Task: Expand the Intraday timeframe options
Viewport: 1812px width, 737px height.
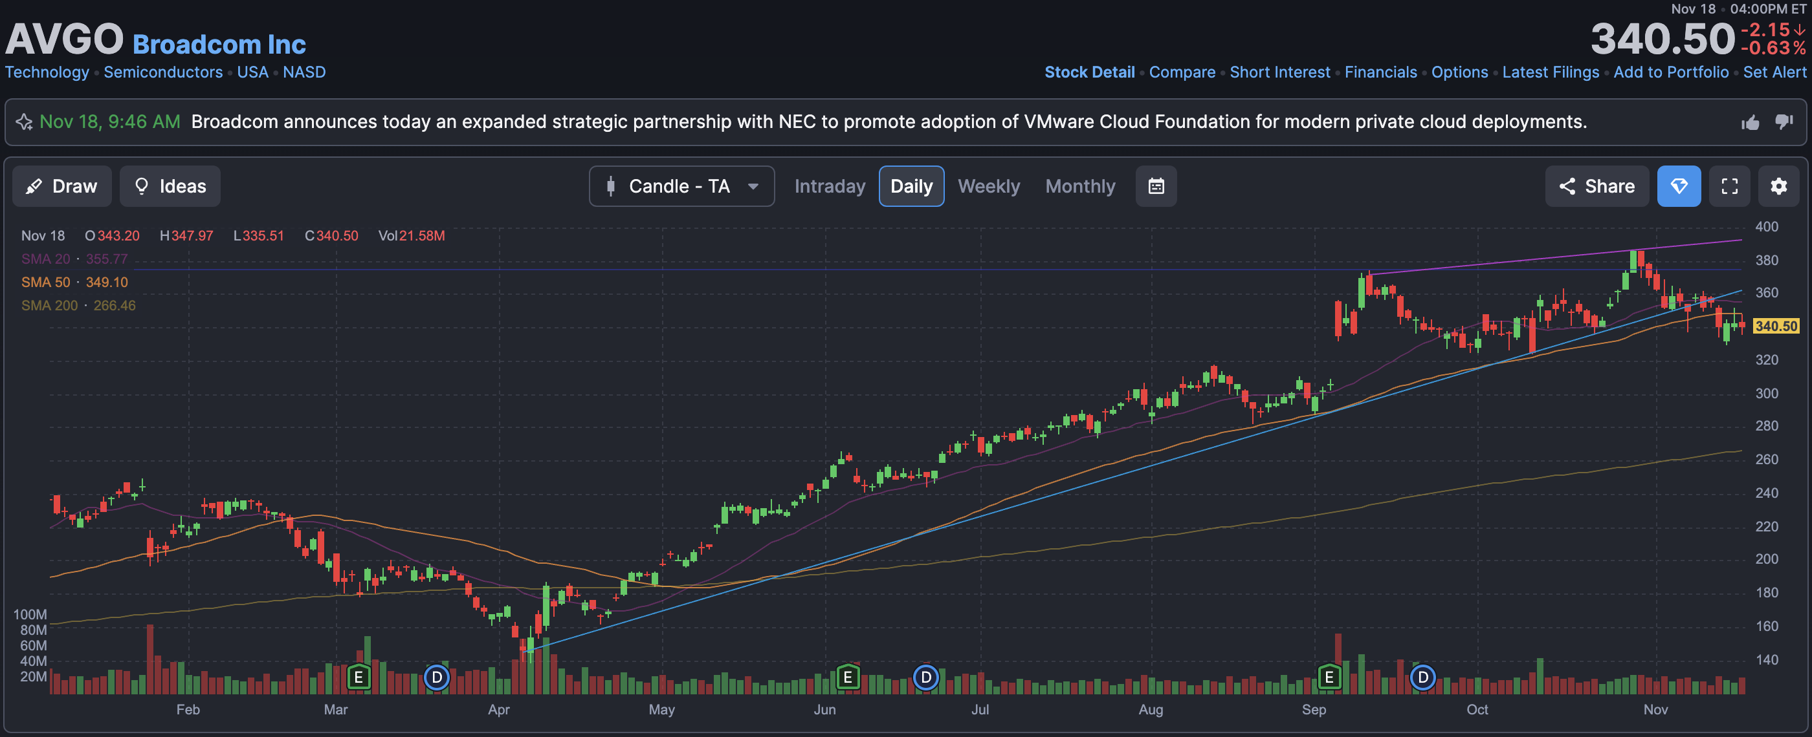Action: (830, 186)
